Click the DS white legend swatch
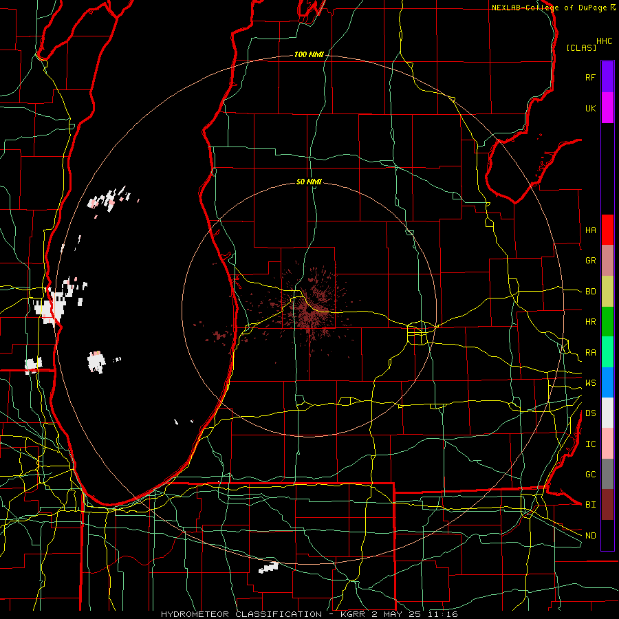This screenshot has width=619, height=619. [x=607, y=413]
